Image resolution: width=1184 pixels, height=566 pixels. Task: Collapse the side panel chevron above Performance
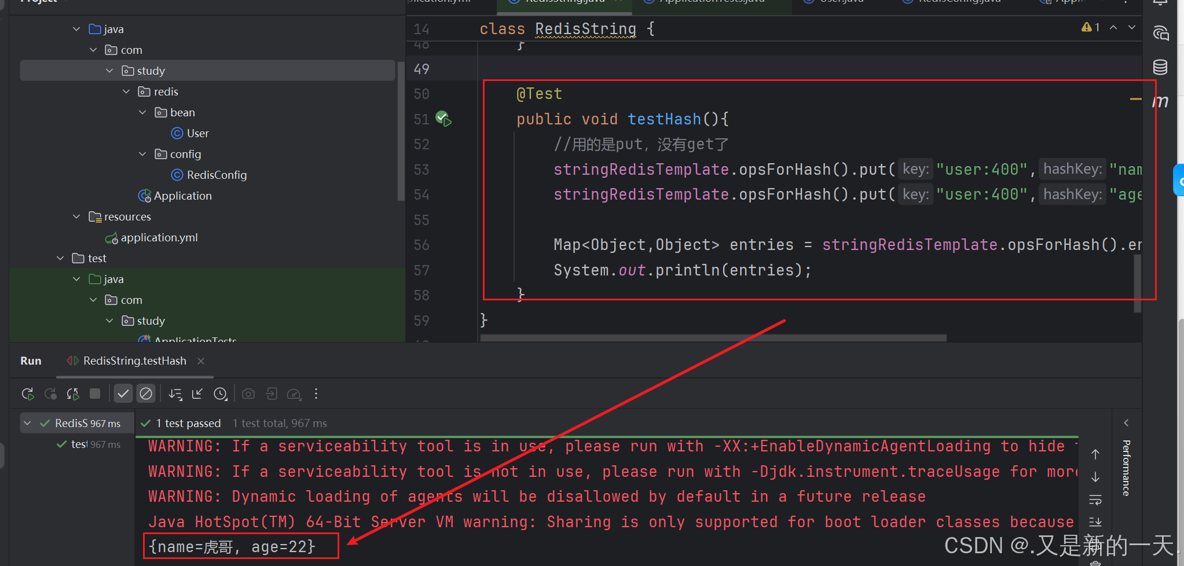pos(1126,423)
